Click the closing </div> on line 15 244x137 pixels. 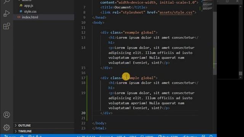point(106,68)
